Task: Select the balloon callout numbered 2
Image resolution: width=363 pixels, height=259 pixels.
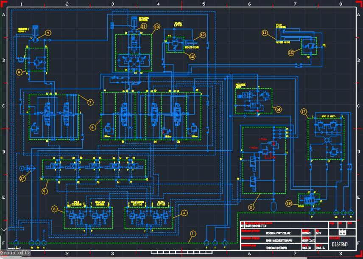Action: click(x=251, y=207)
